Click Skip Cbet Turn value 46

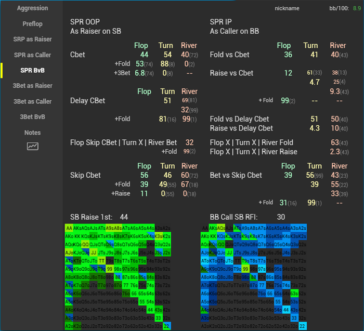pyautogui.click(x=167, y=175)
